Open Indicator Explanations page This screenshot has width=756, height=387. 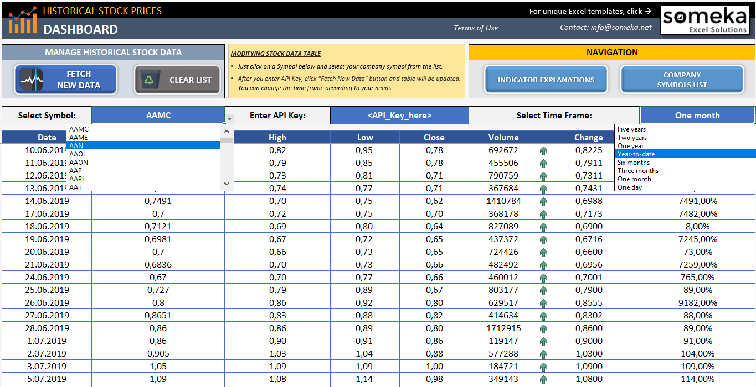546,80
